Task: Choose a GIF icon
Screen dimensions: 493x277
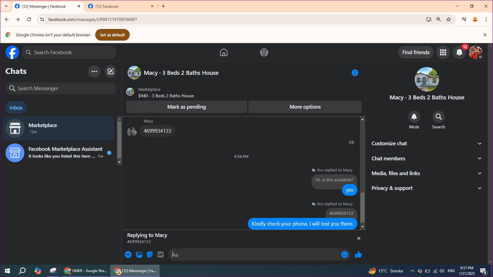Action: click(161, 255)
